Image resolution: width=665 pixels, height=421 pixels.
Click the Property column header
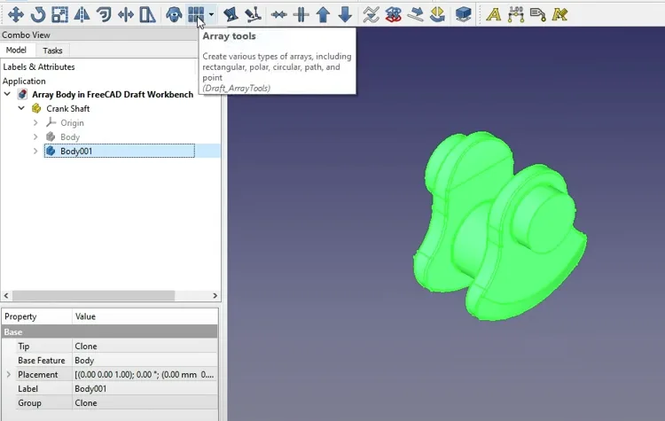(37, 316)
